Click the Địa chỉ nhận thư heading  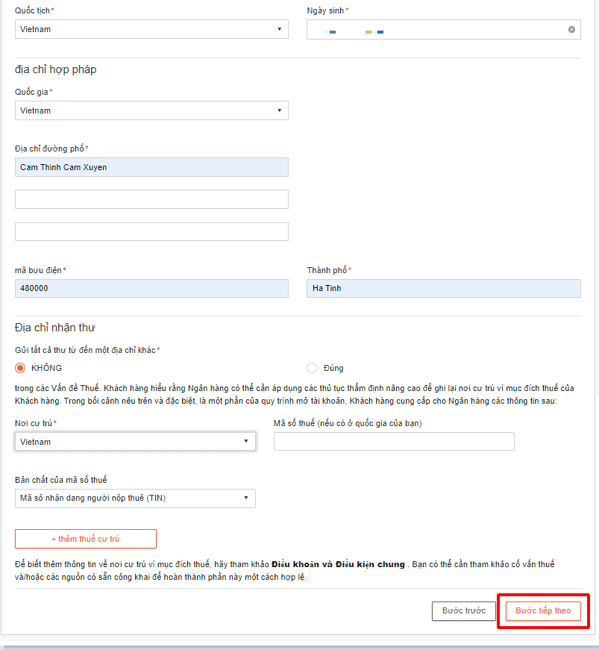click(55, 328)
